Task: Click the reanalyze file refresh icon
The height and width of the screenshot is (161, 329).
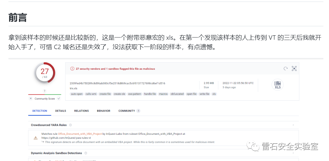Action: (286, 68)
